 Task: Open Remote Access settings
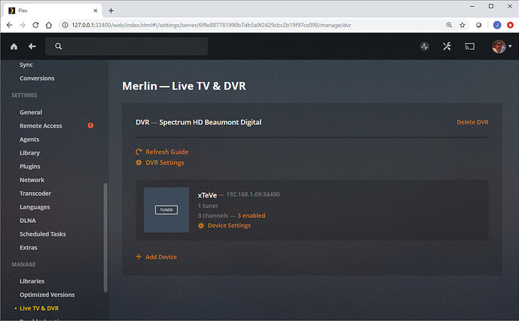click(x=41, y=126)
